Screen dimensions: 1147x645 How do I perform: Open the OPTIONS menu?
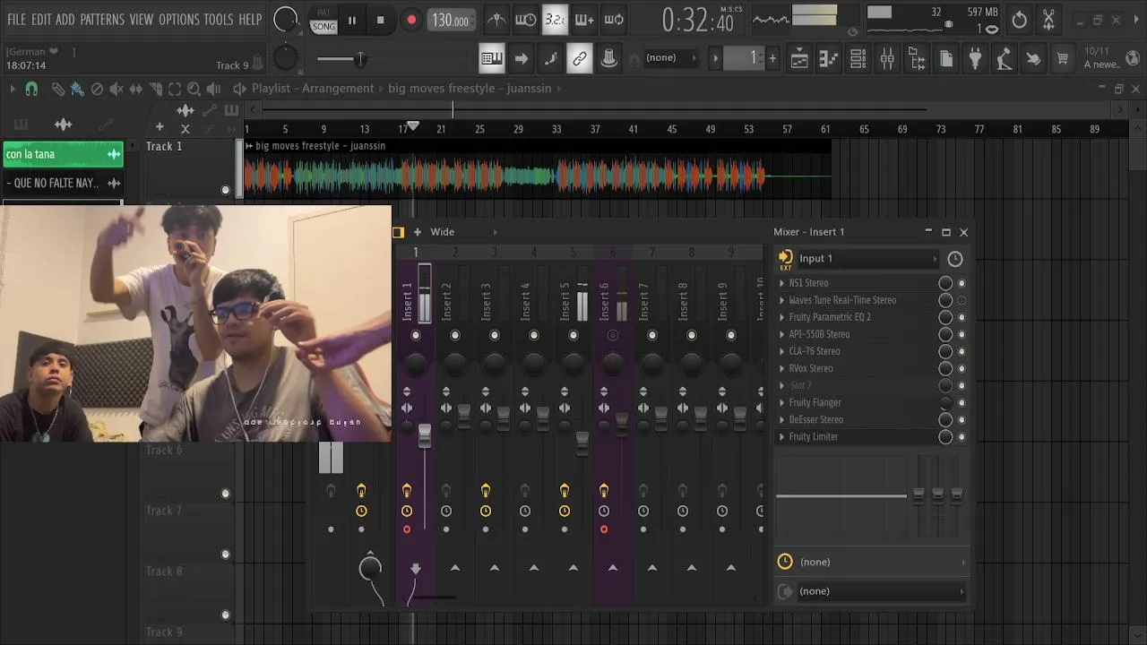pyautogui.click(x=178, y=19)
